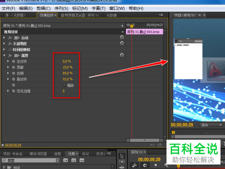The width and height of the screenshot is (225, 169).
Task: Open the 字幕(T) menu
Action: tap(99, 9)
